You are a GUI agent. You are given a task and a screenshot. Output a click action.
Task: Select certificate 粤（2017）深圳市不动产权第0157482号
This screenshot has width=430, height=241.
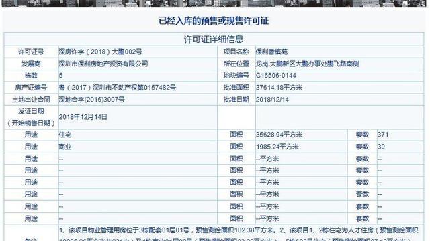point(118,88)
